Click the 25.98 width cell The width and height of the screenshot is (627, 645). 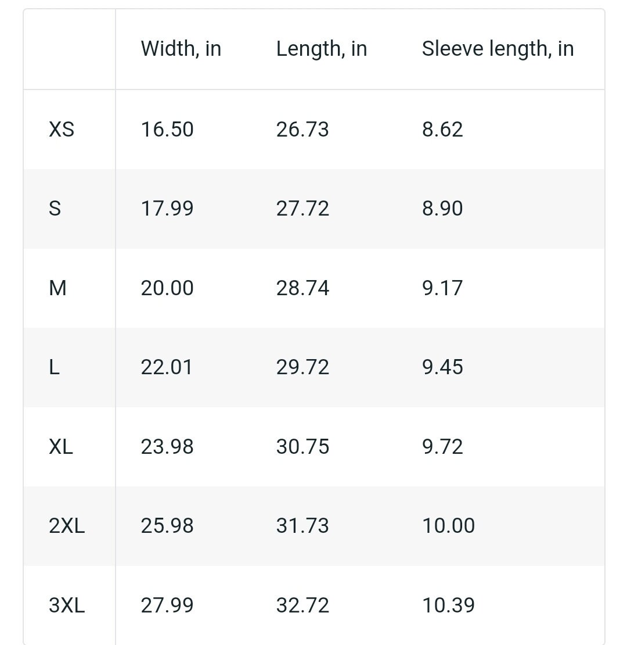(167, 526)
